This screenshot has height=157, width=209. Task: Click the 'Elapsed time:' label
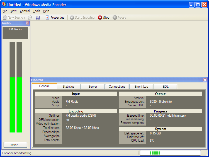coord(136,116)
